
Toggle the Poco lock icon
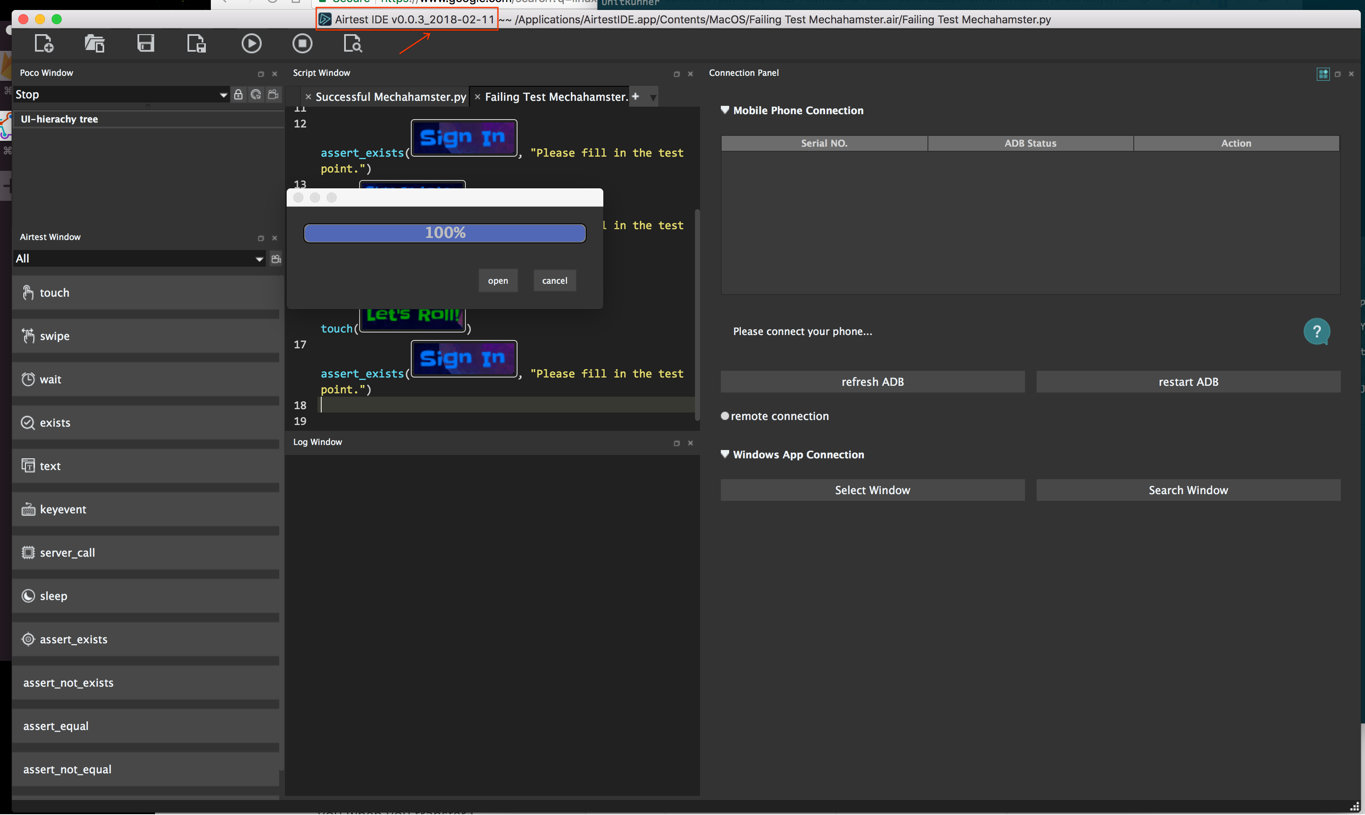[x=238, y=95]
